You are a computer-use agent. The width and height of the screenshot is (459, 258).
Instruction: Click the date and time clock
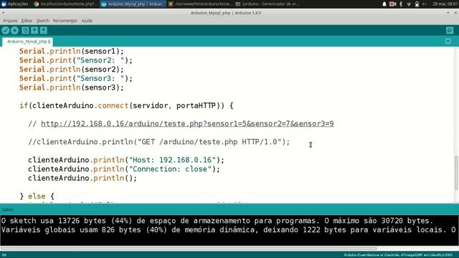point(445,4)
